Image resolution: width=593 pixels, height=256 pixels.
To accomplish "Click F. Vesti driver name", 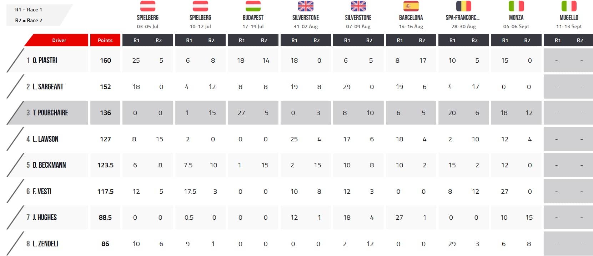I will point(42,192).
